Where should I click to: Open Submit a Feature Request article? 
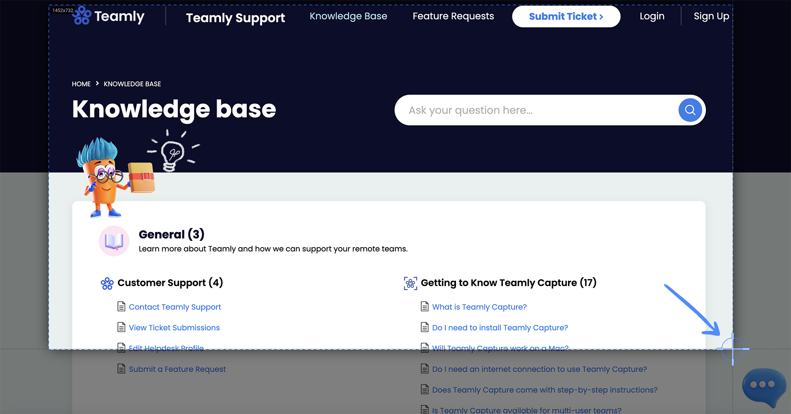[x=177, y=369]
